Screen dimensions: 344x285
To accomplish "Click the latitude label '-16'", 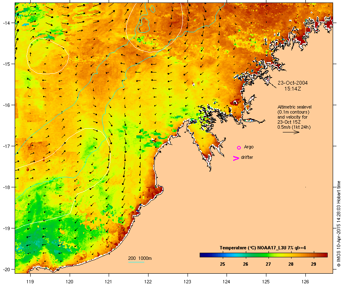I will (6, 105).
